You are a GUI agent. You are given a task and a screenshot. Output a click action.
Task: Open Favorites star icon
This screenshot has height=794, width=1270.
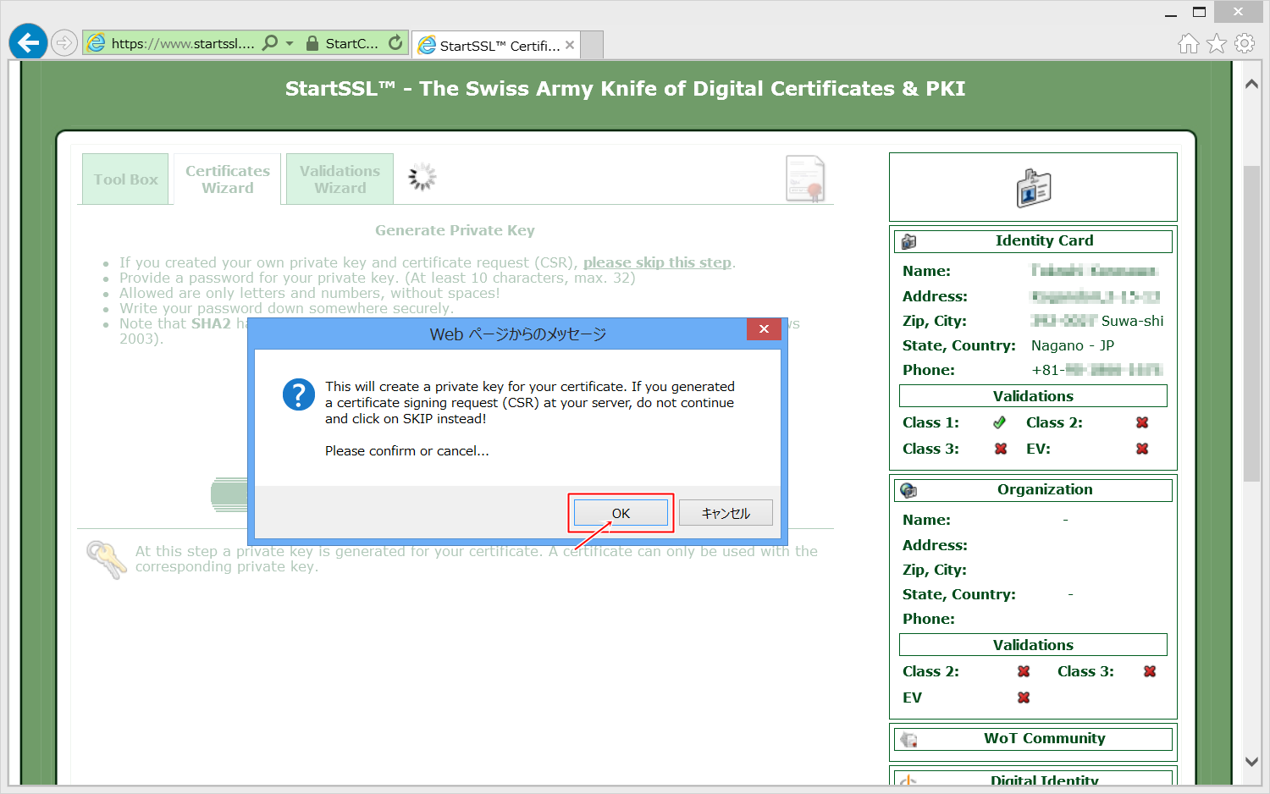[x=1217, y=43]
